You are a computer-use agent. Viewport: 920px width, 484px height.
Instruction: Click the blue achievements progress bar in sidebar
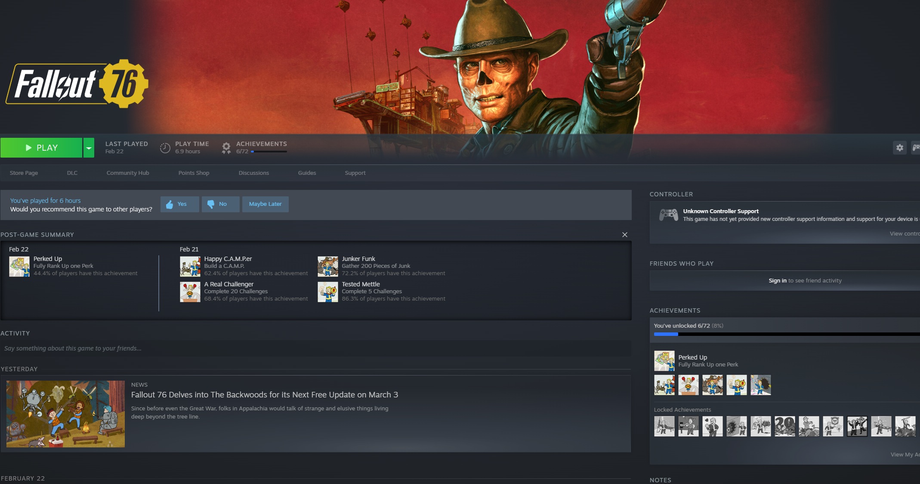click(666, 334)
